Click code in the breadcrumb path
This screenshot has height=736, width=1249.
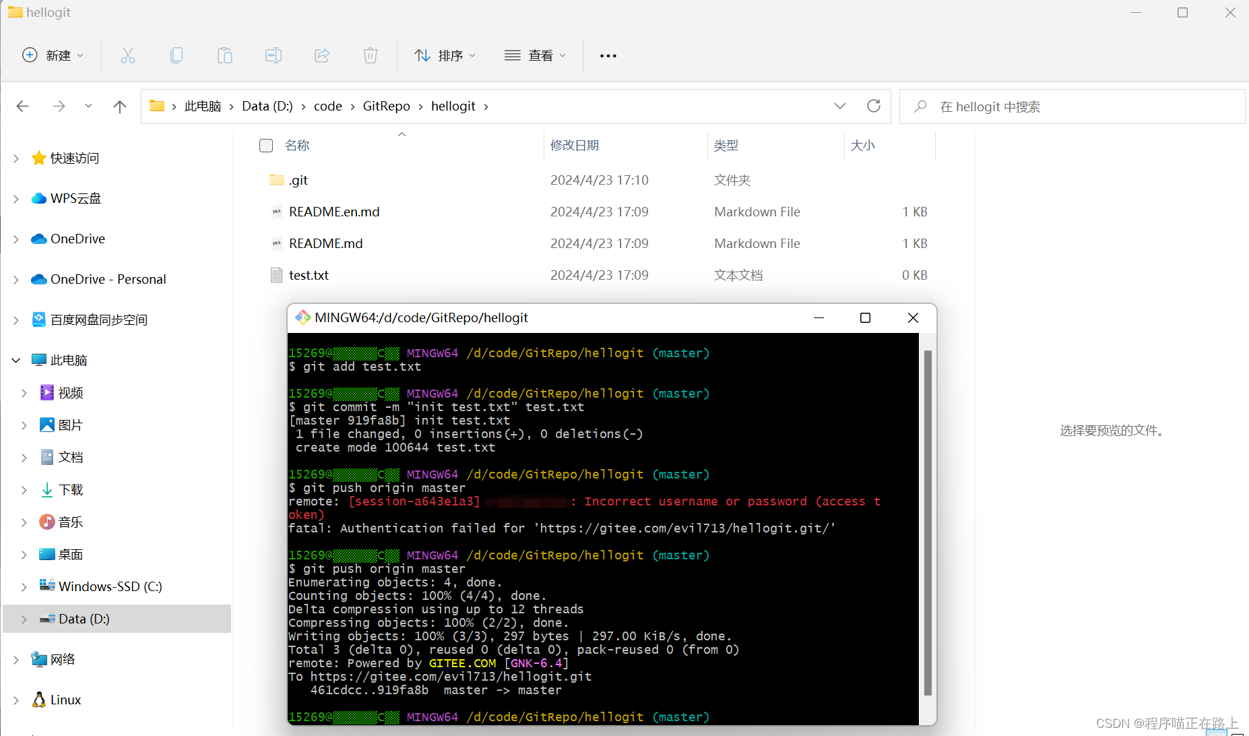click(328, 106)
